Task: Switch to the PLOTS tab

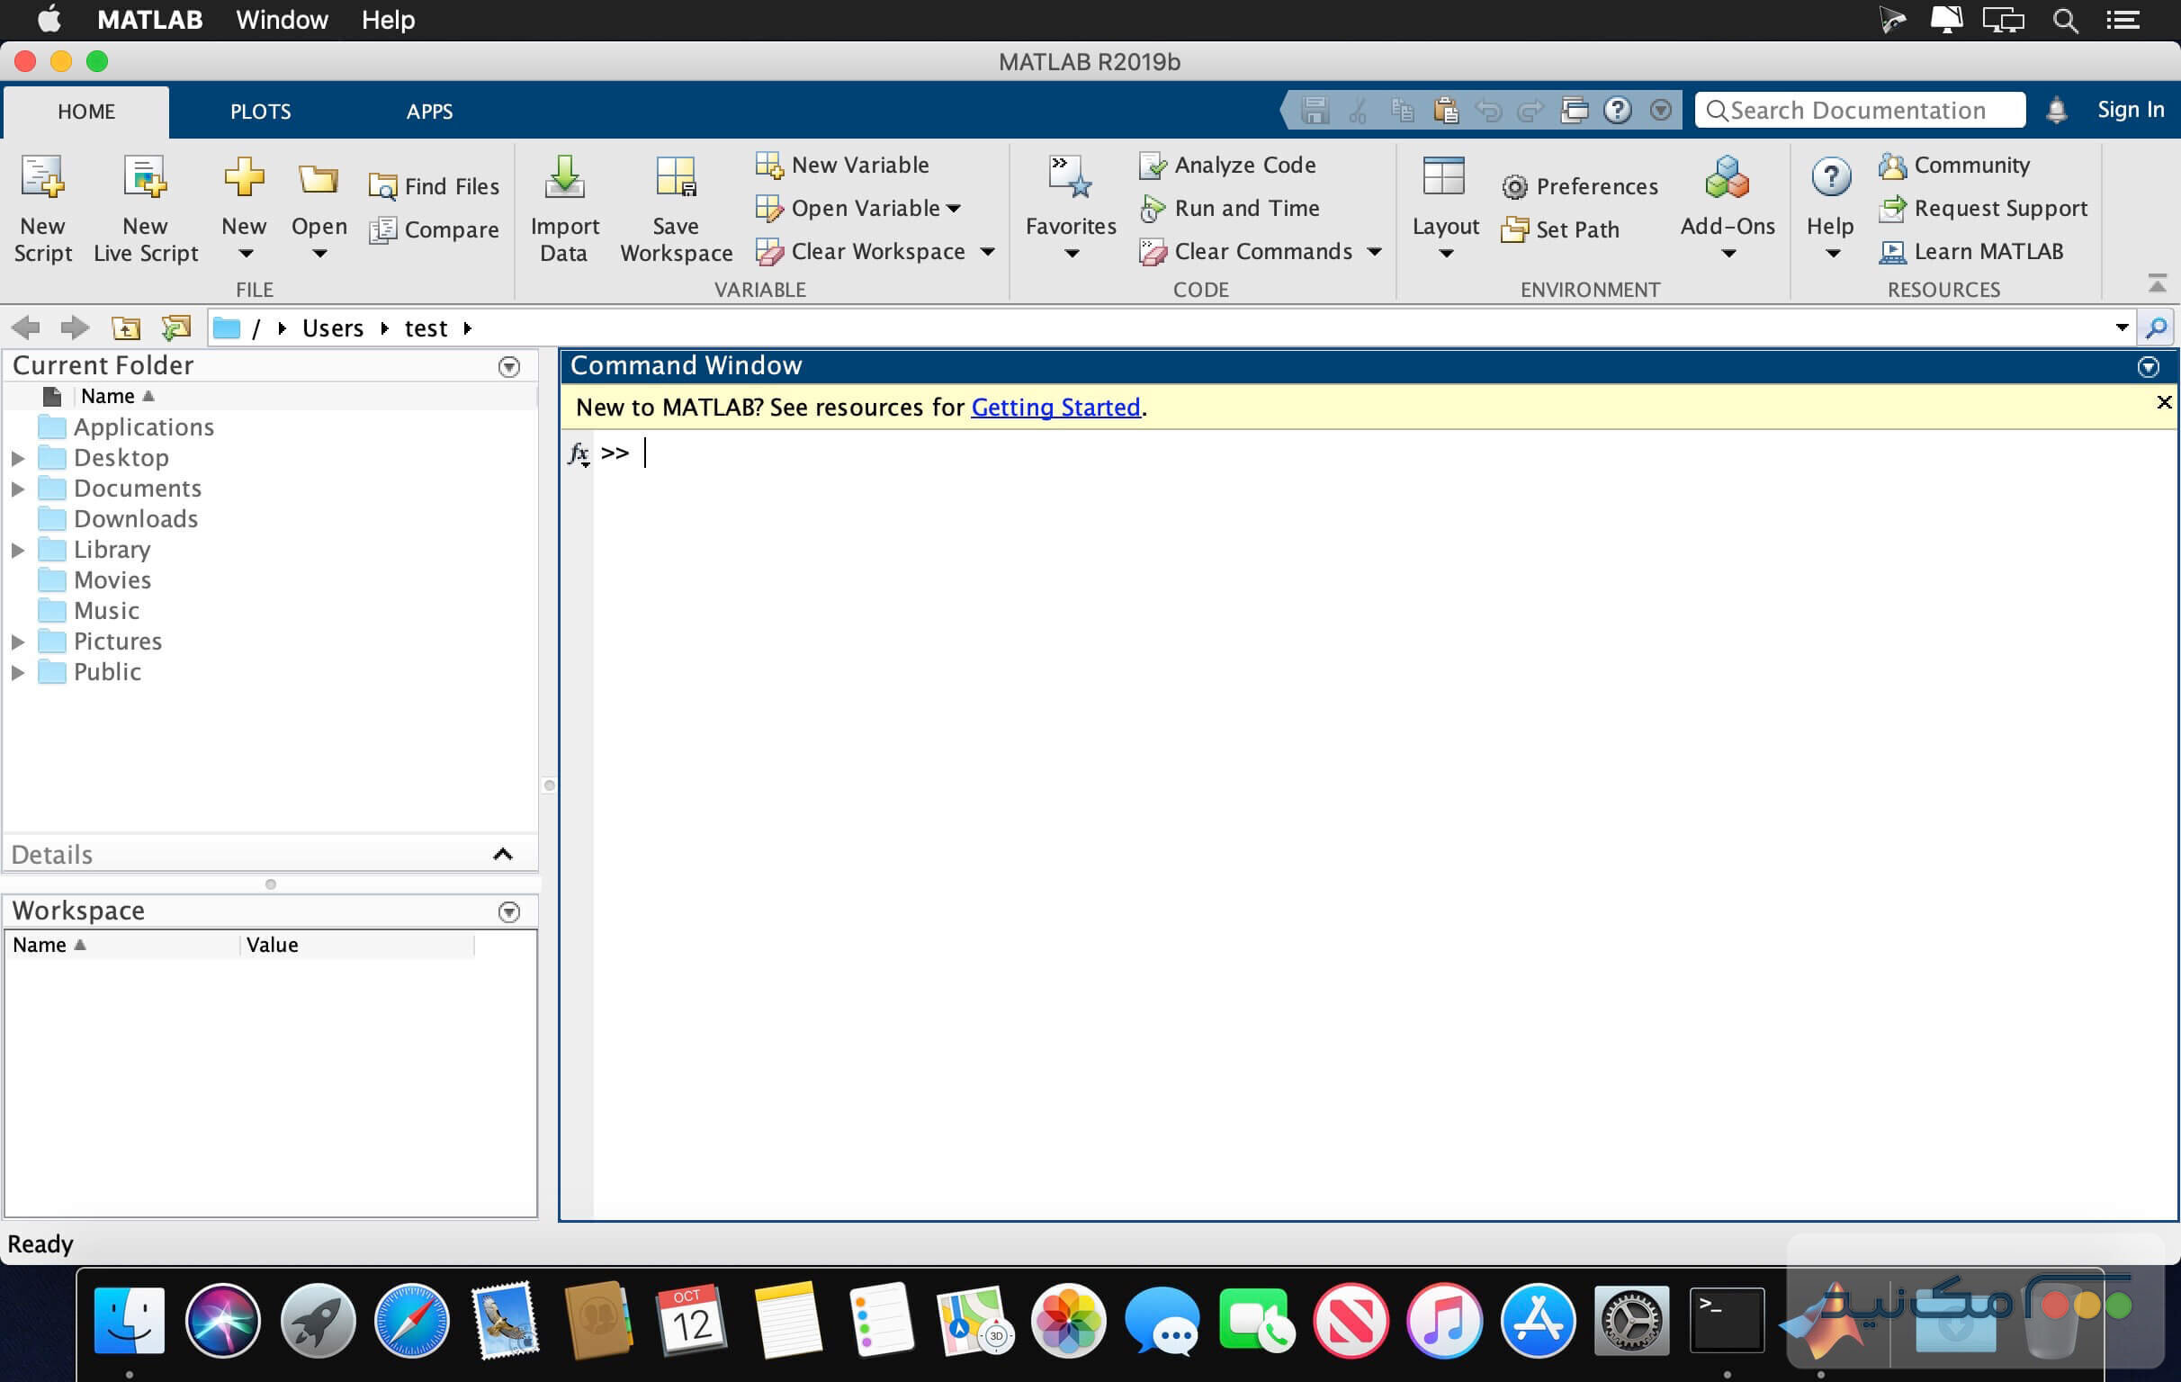Action: tap(261, 111)
